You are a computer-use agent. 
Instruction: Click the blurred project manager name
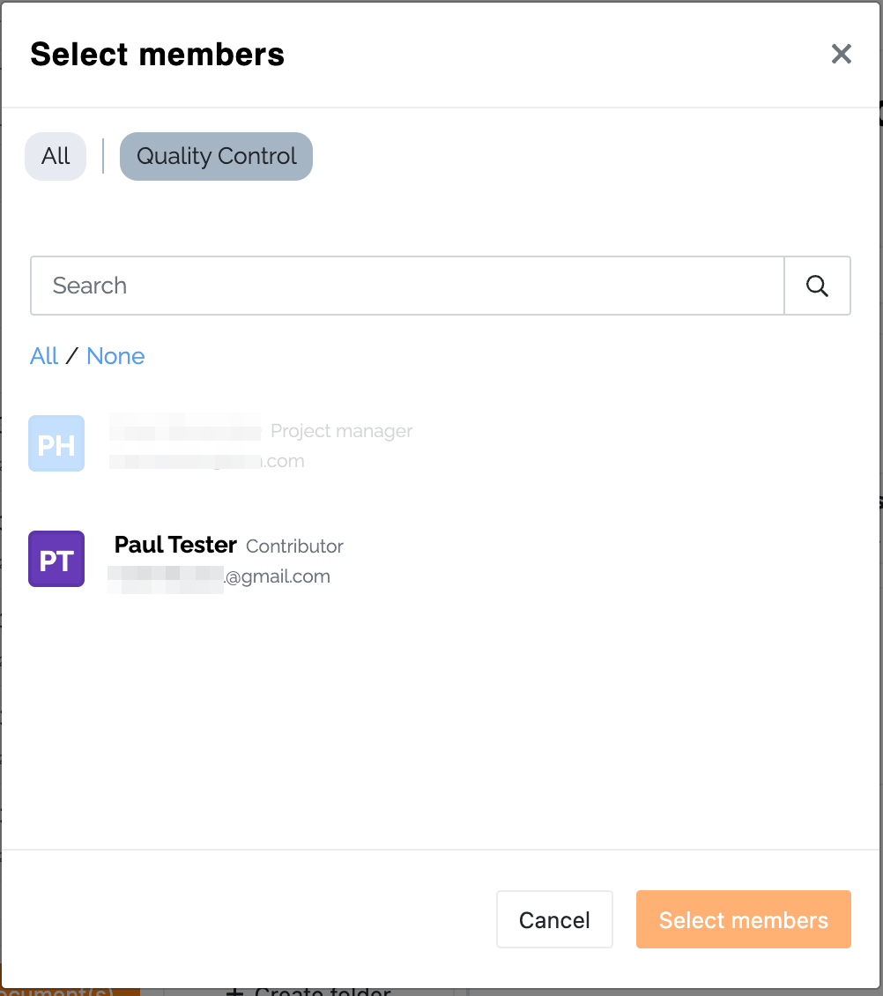pyautogui.click(x=185, y=427)
